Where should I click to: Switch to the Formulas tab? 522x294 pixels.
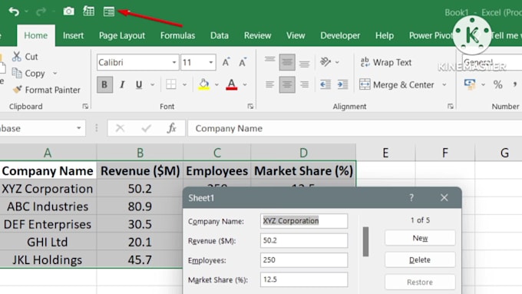[177, 35]
